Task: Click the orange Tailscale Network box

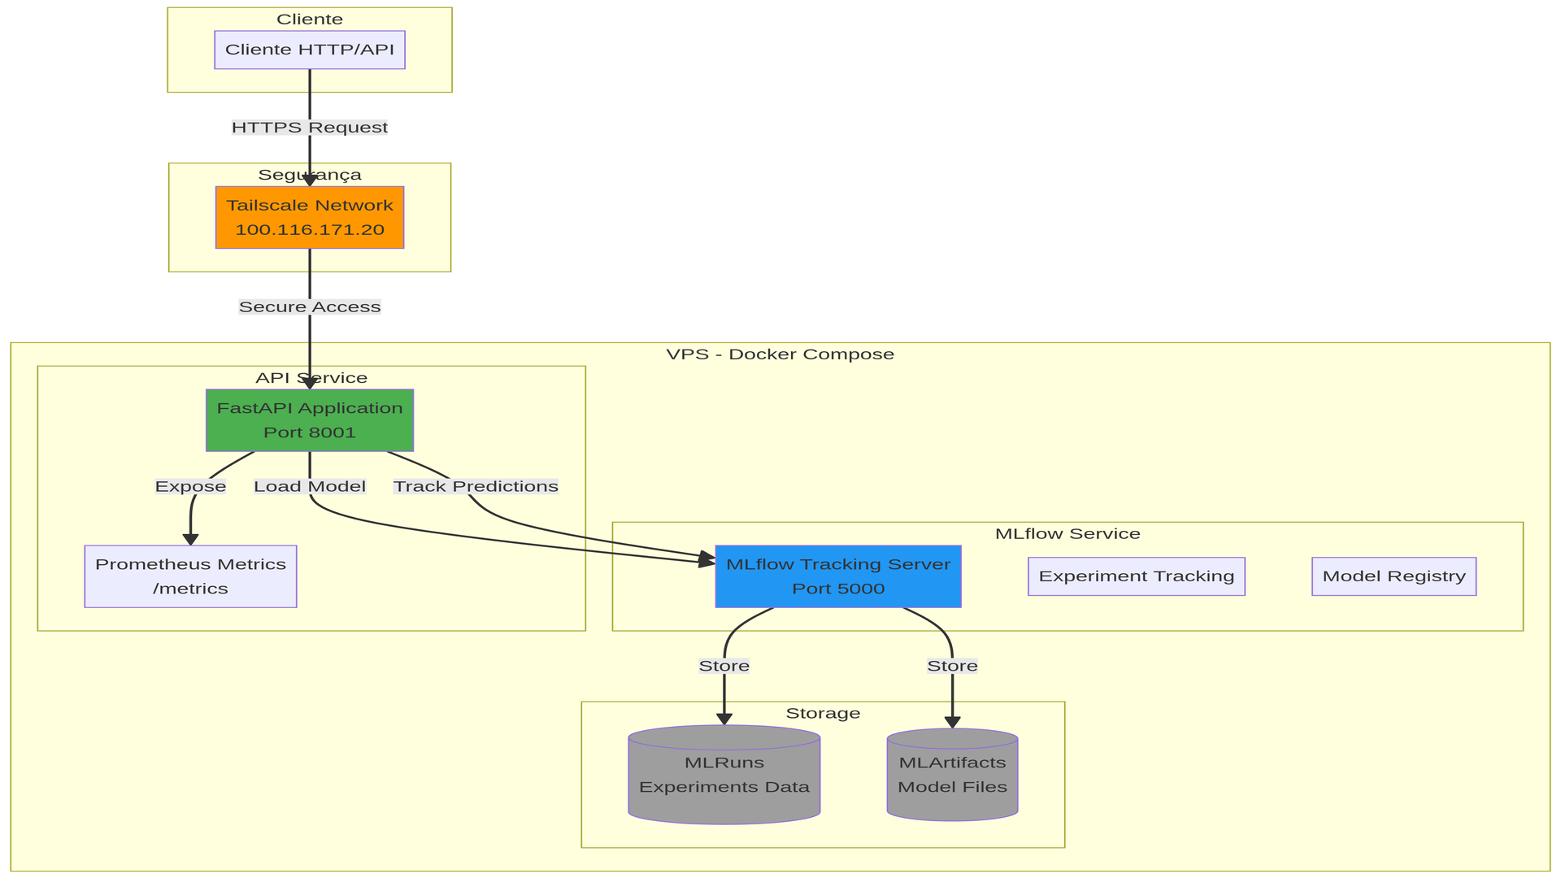Action: pyautogui.click(x=309, y=217)
